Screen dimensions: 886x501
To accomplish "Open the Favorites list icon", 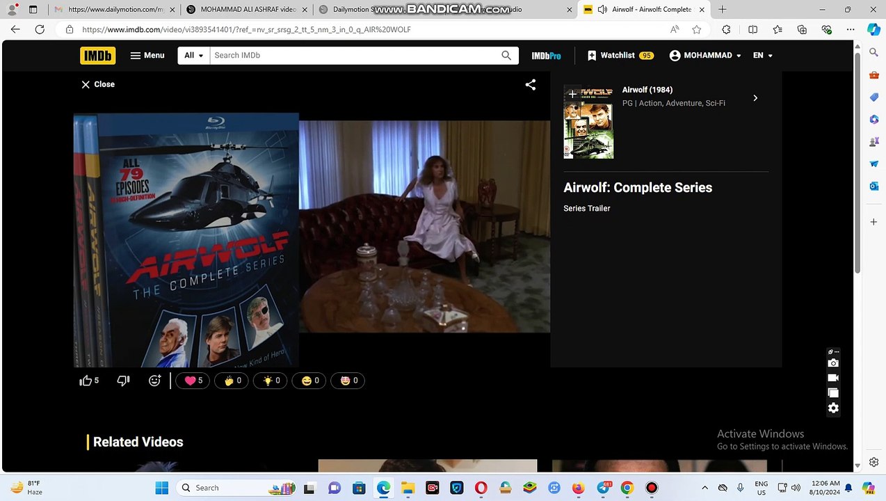I will pyautogui.click(x=778, y=29).
